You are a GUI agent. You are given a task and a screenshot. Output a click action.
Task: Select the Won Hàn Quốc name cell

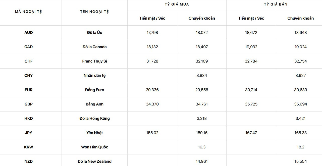[94, 147]
